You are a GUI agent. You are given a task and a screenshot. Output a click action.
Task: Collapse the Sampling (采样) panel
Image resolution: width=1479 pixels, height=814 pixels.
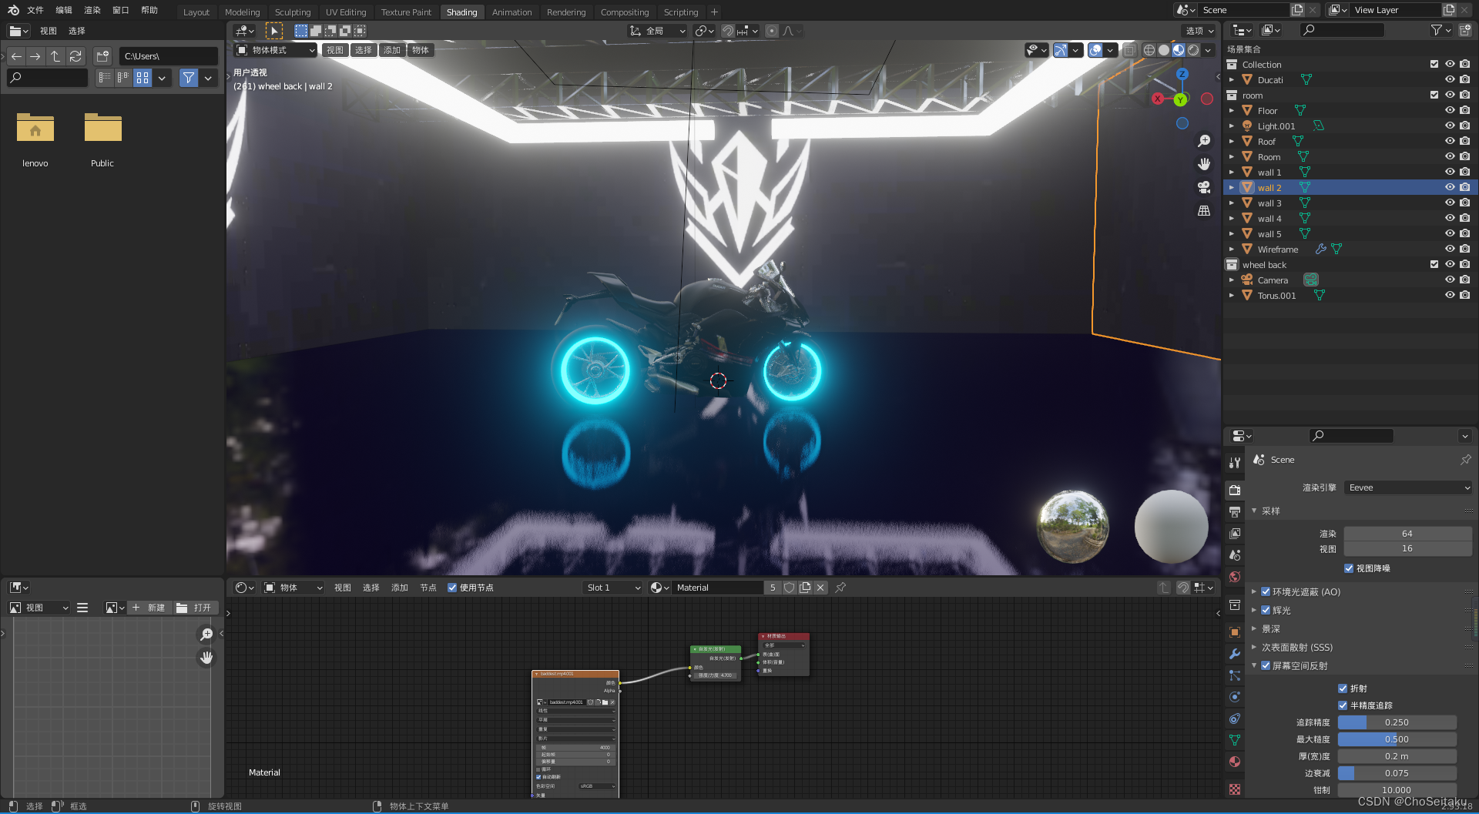point(1254,511)
